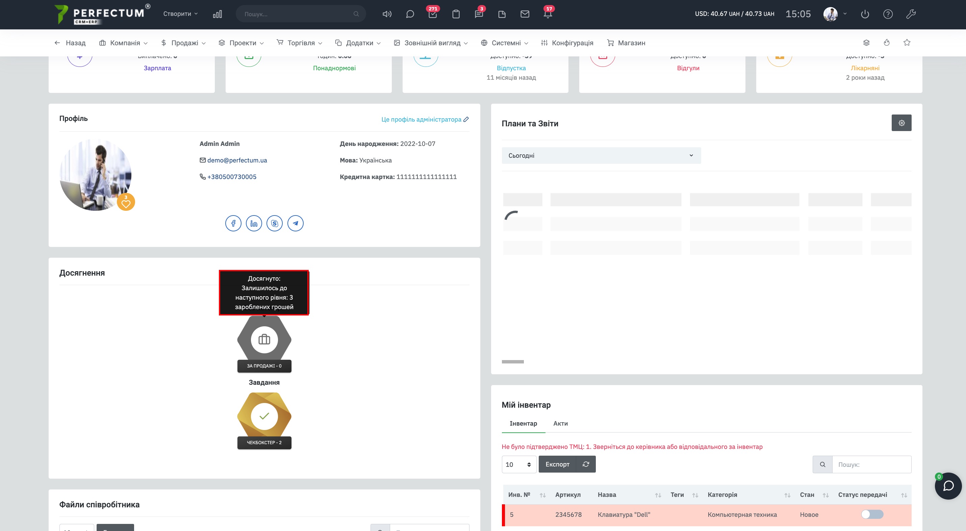This screenshot has height=531, width=966.
Task: Open the Skype social profile icon
Action: pyautogui.click(x=275, y=224)
